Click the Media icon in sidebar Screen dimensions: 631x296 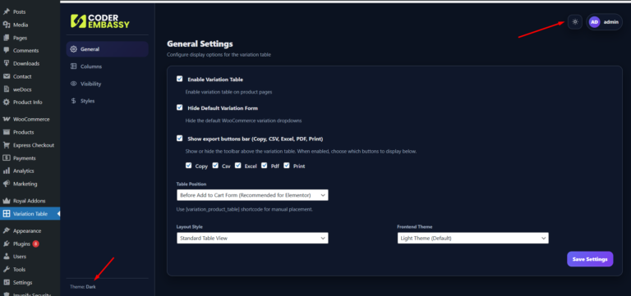coord(7,25)
